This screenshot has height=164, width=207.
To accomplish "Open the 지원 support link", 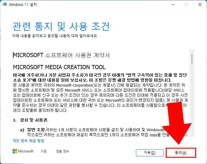I will pyautogui.click(x=44, y=151).
